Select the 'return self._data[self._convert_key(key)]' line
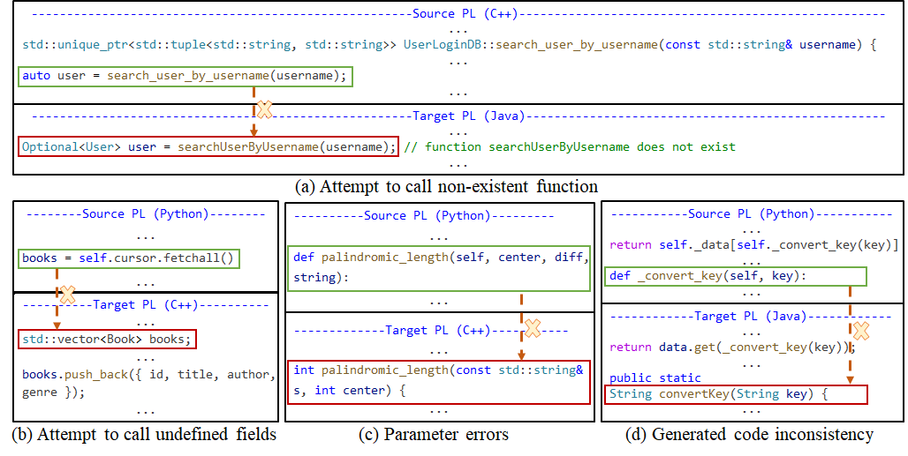Screen dimensions: 908x456 [x=754, y=245]
